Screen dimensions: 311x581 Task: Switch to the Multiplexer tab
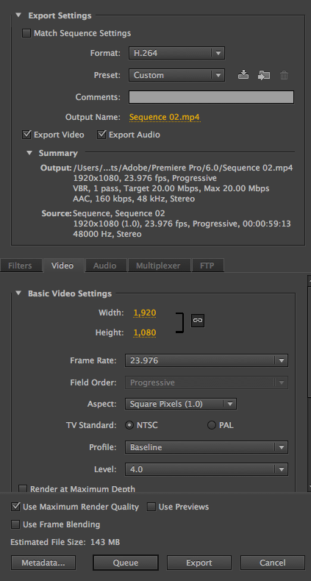point(158,265)
